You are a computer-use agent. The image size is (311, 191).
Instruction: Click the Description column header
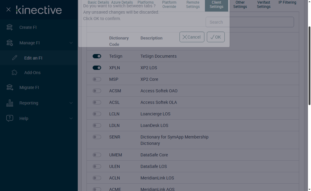pyautogui.click(x=151, y=38)
